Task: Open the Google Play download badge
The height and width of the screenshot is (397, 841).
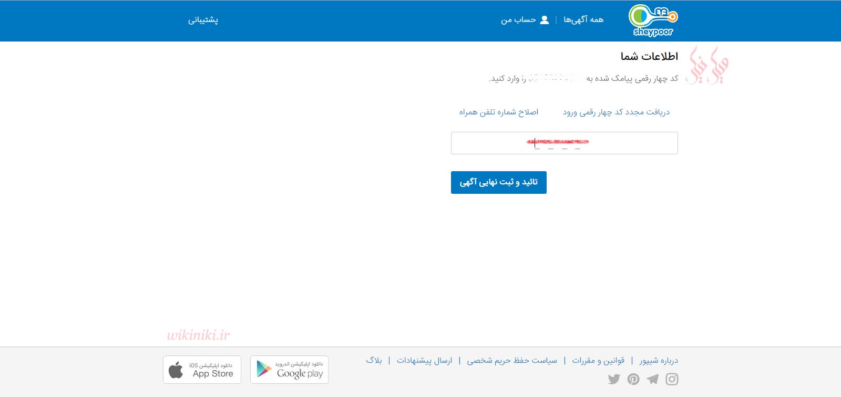Action: tap(289, 370)
